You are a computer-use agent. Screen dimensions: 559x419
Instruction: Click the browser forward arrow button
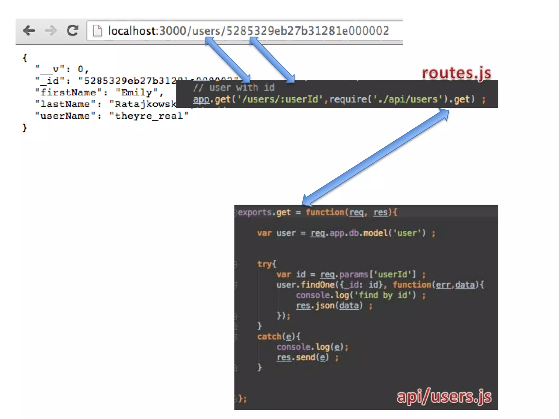click(51, 31)
